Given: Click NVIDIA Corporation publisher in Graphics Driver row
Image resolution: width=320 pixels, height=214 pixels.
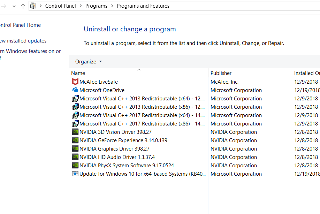Looking at the screenshot, I should tap(234, 149).
